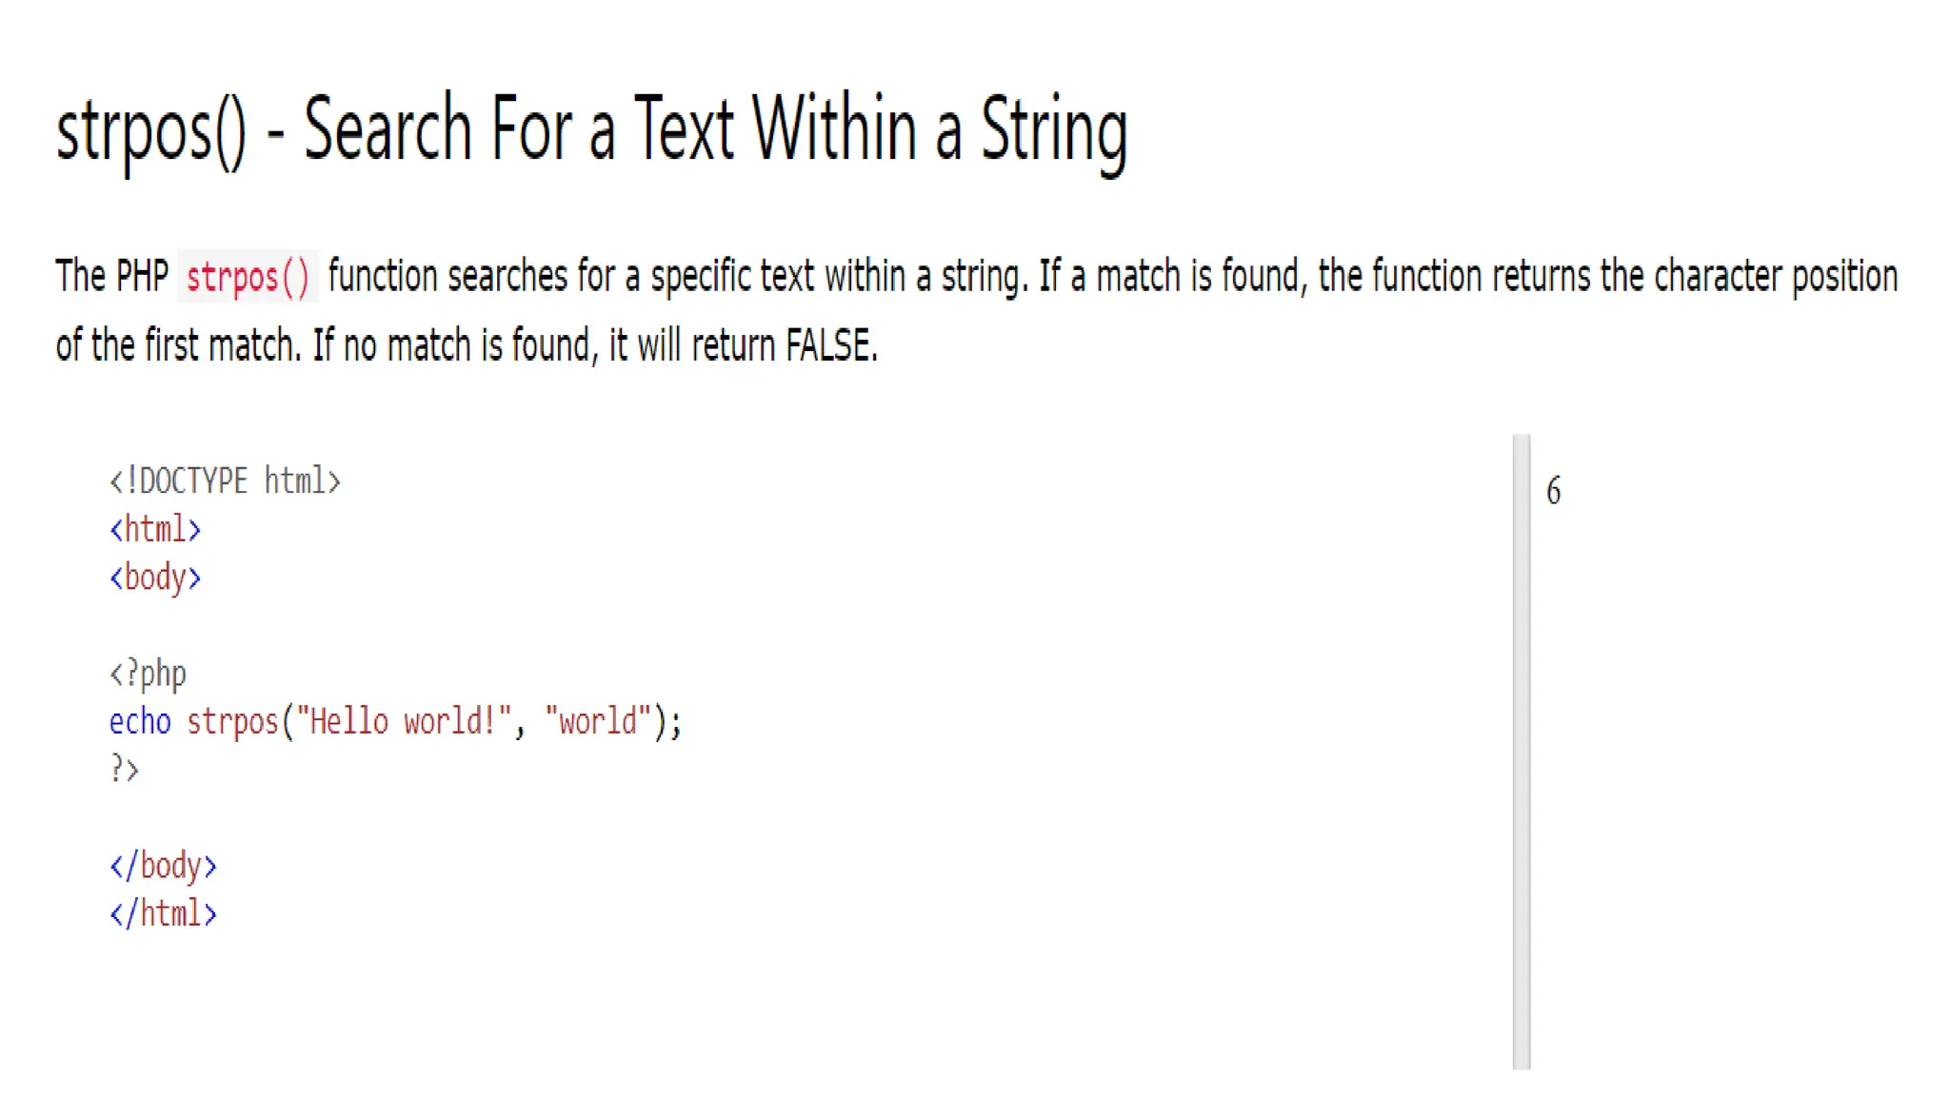Click "The PHP" description text start

pos(112,276)
